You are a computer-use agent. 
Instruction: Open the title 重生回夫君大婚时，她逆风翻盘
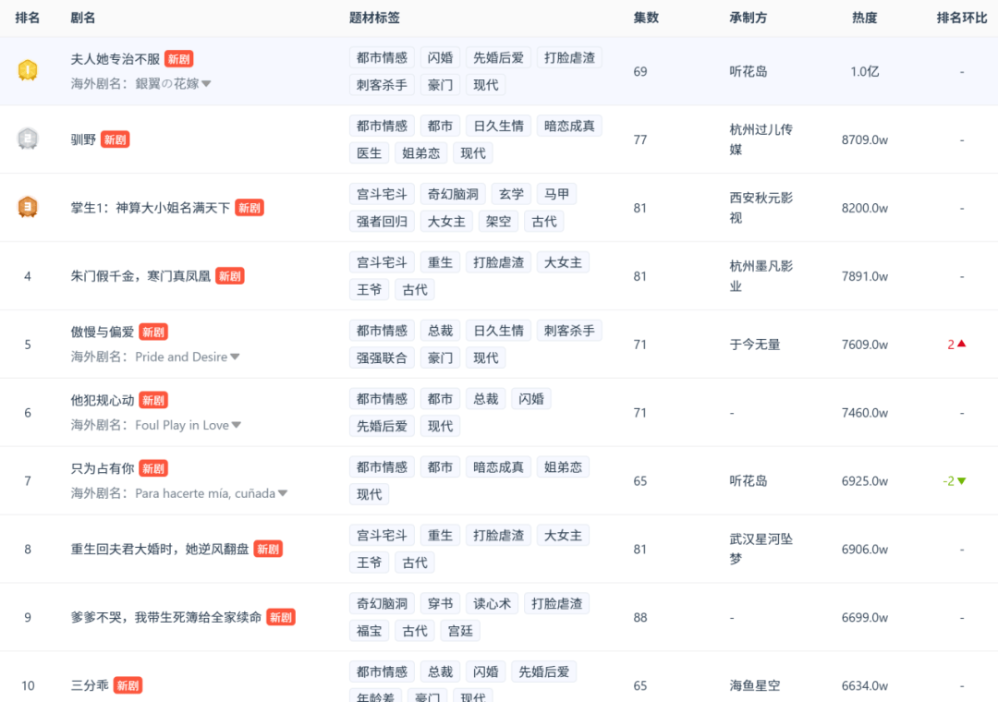click(160, 549)
